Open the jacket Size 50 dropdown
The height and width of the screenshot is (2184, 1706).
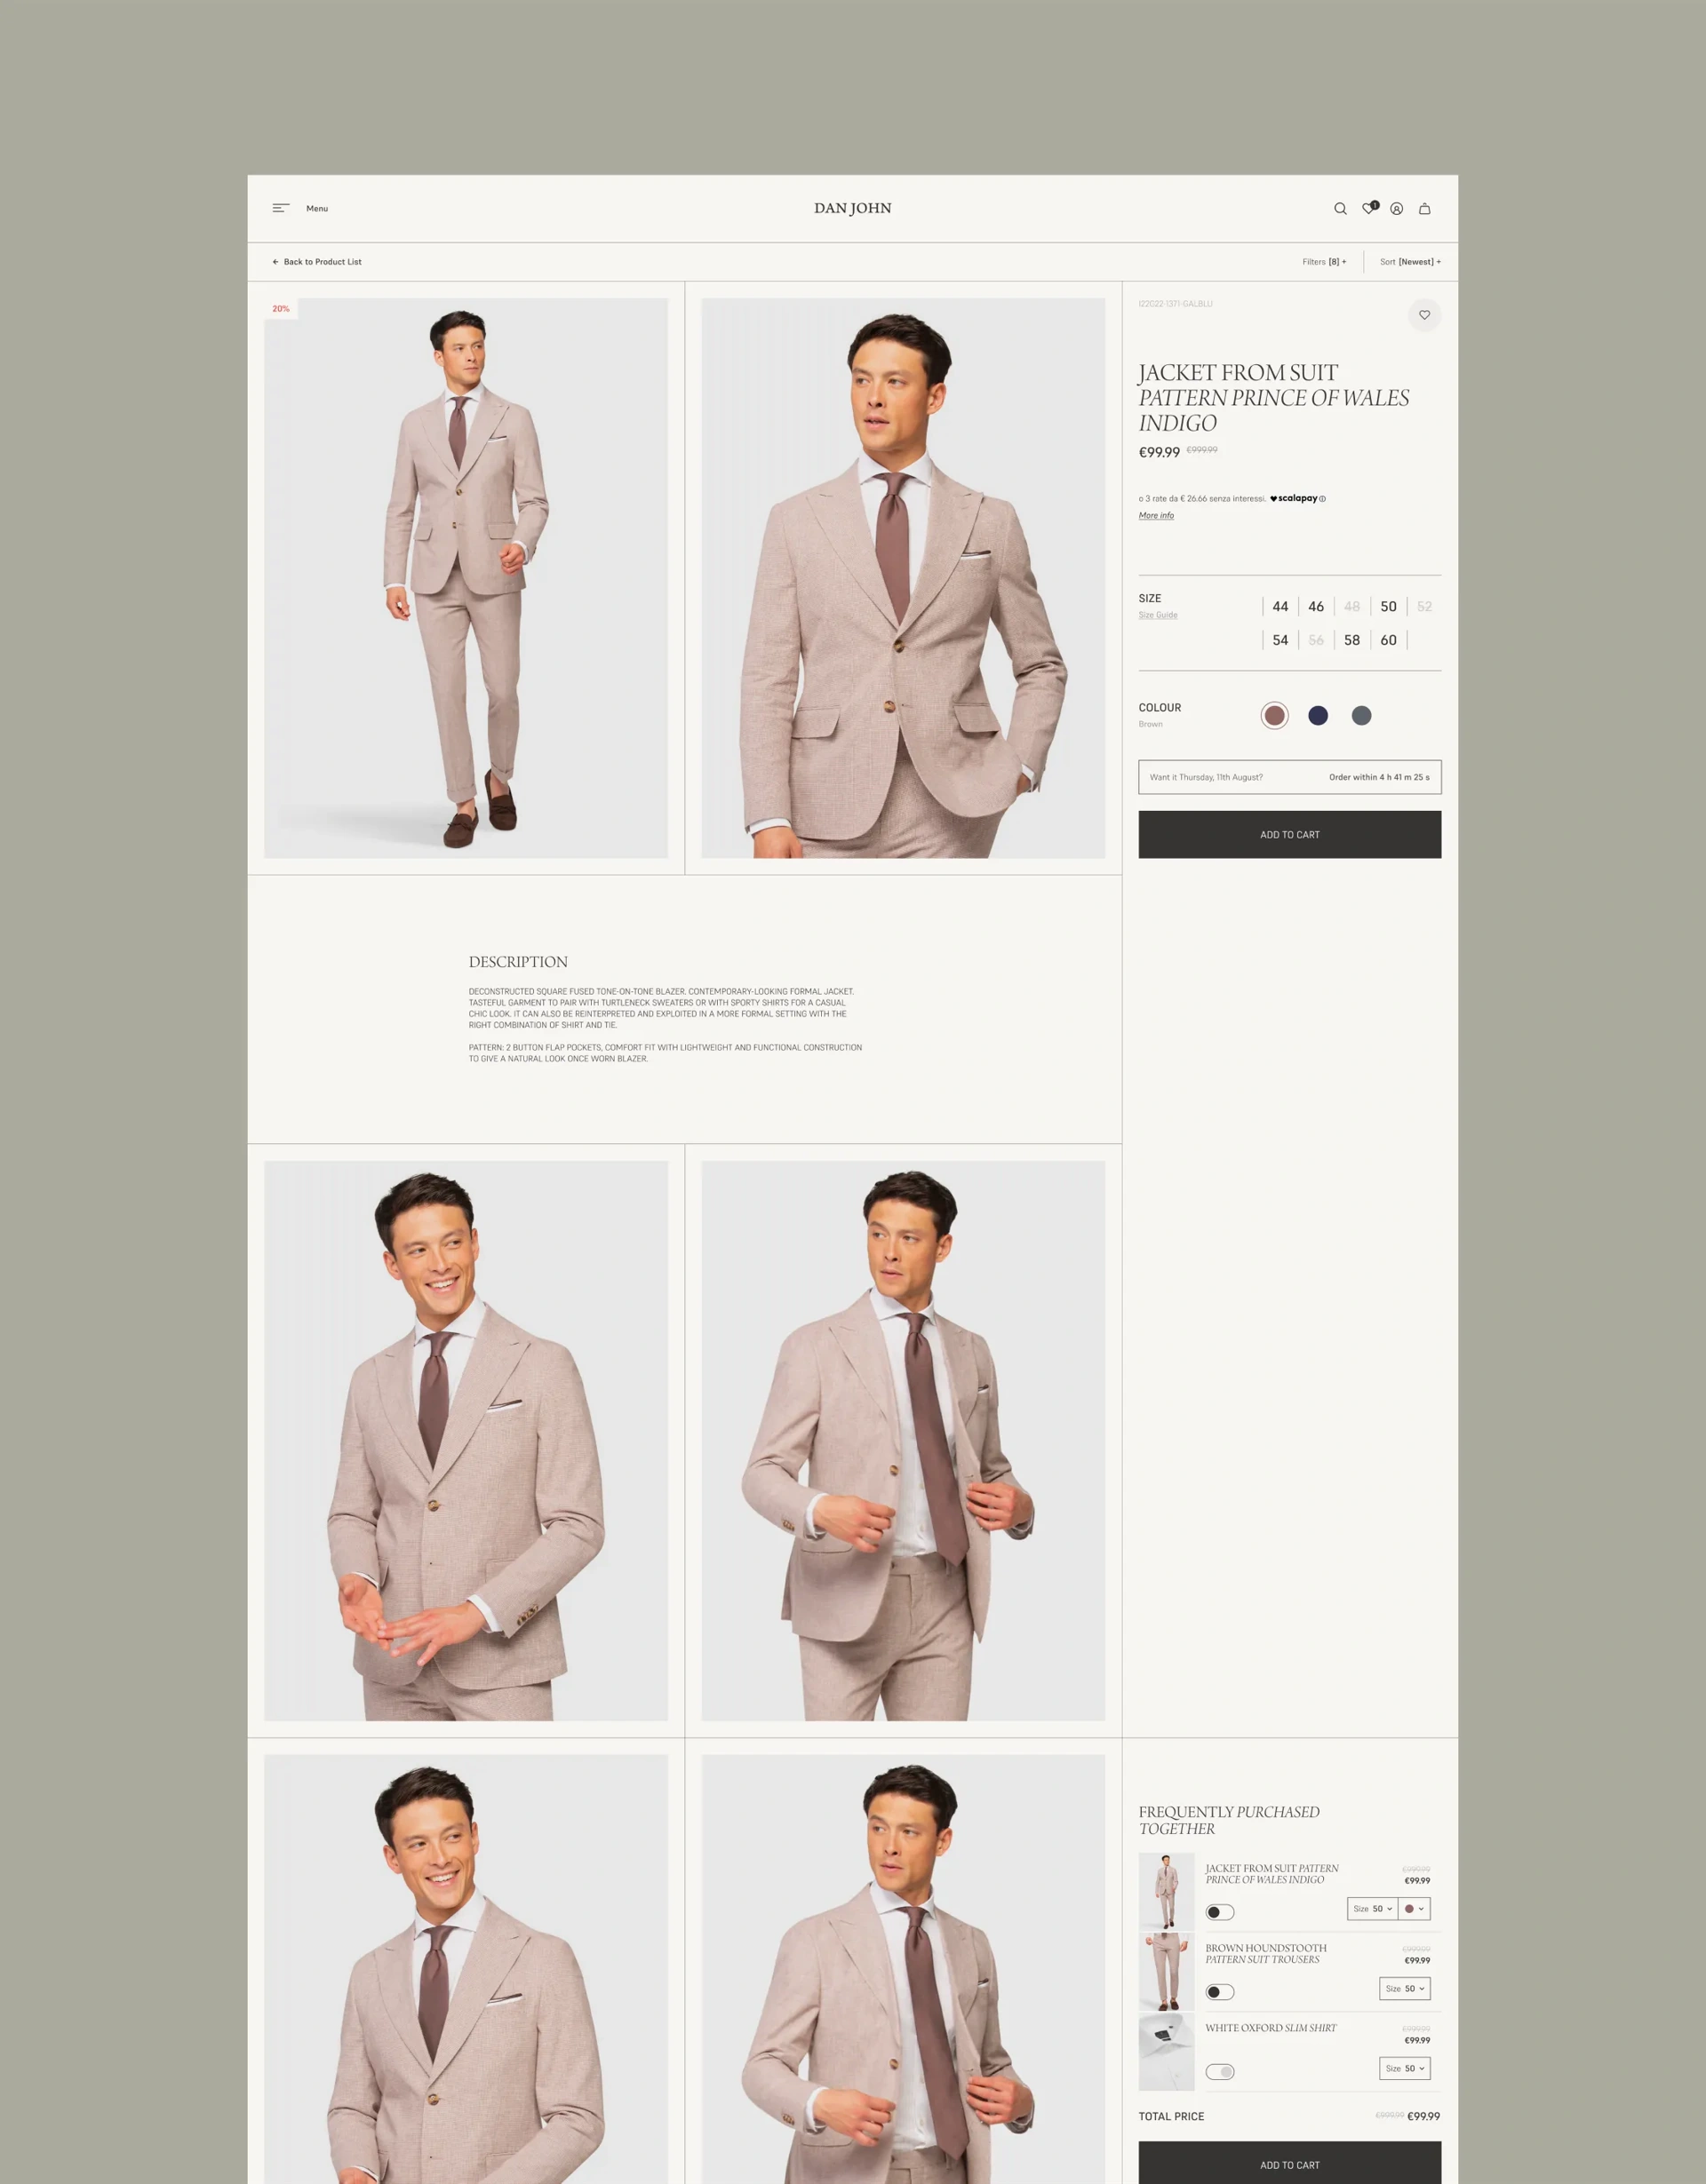pos(1372,1909)
